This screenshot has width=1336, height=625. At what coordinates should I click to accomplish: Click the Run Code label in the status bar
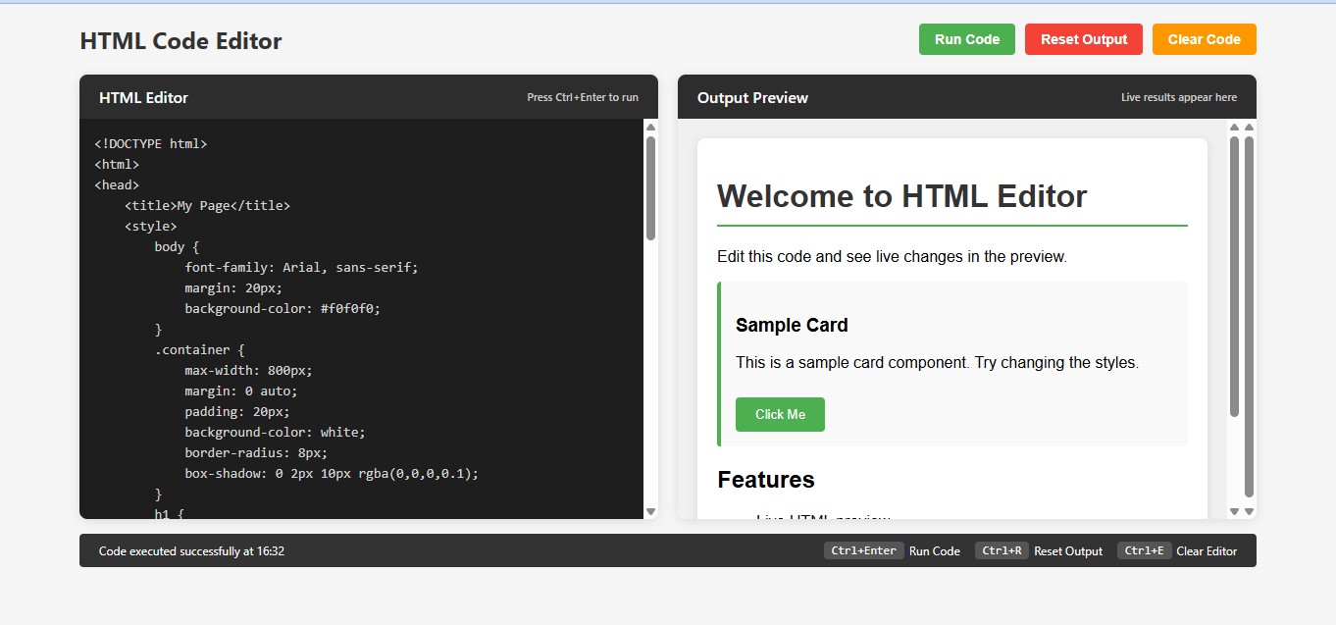pos(935,550)
